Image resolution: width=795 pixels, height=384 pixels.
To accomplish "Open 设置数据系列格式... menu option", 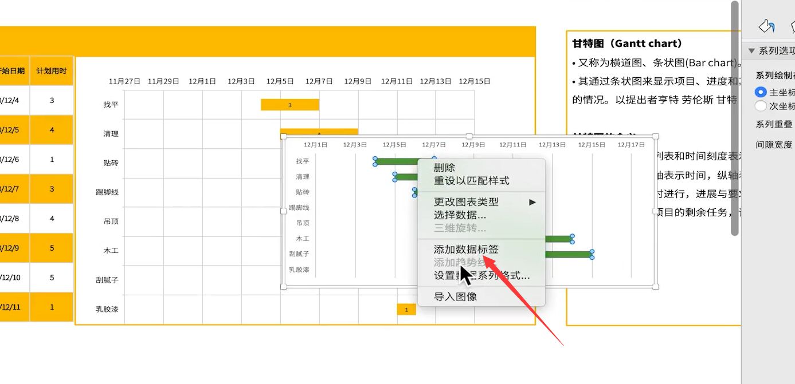I will tap(481, 276).
